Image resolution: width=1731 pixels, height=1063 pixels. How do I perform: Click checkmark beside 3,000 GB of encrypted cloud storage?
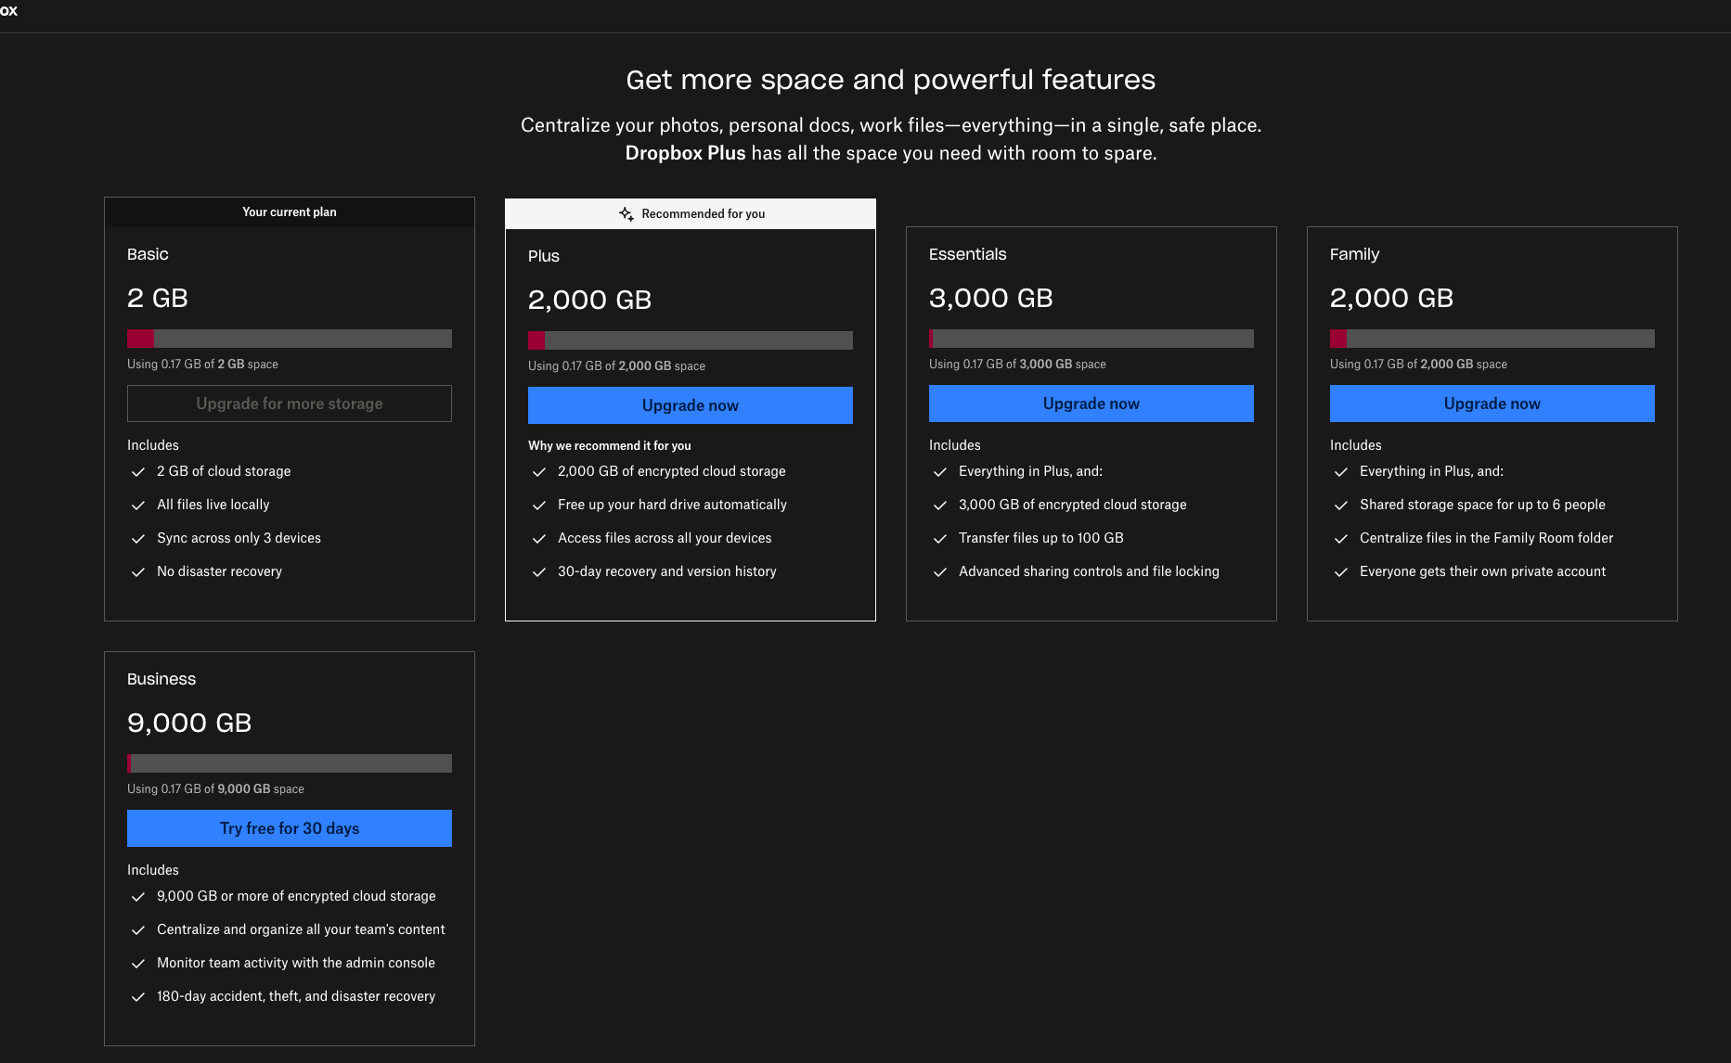click(940, 506)
